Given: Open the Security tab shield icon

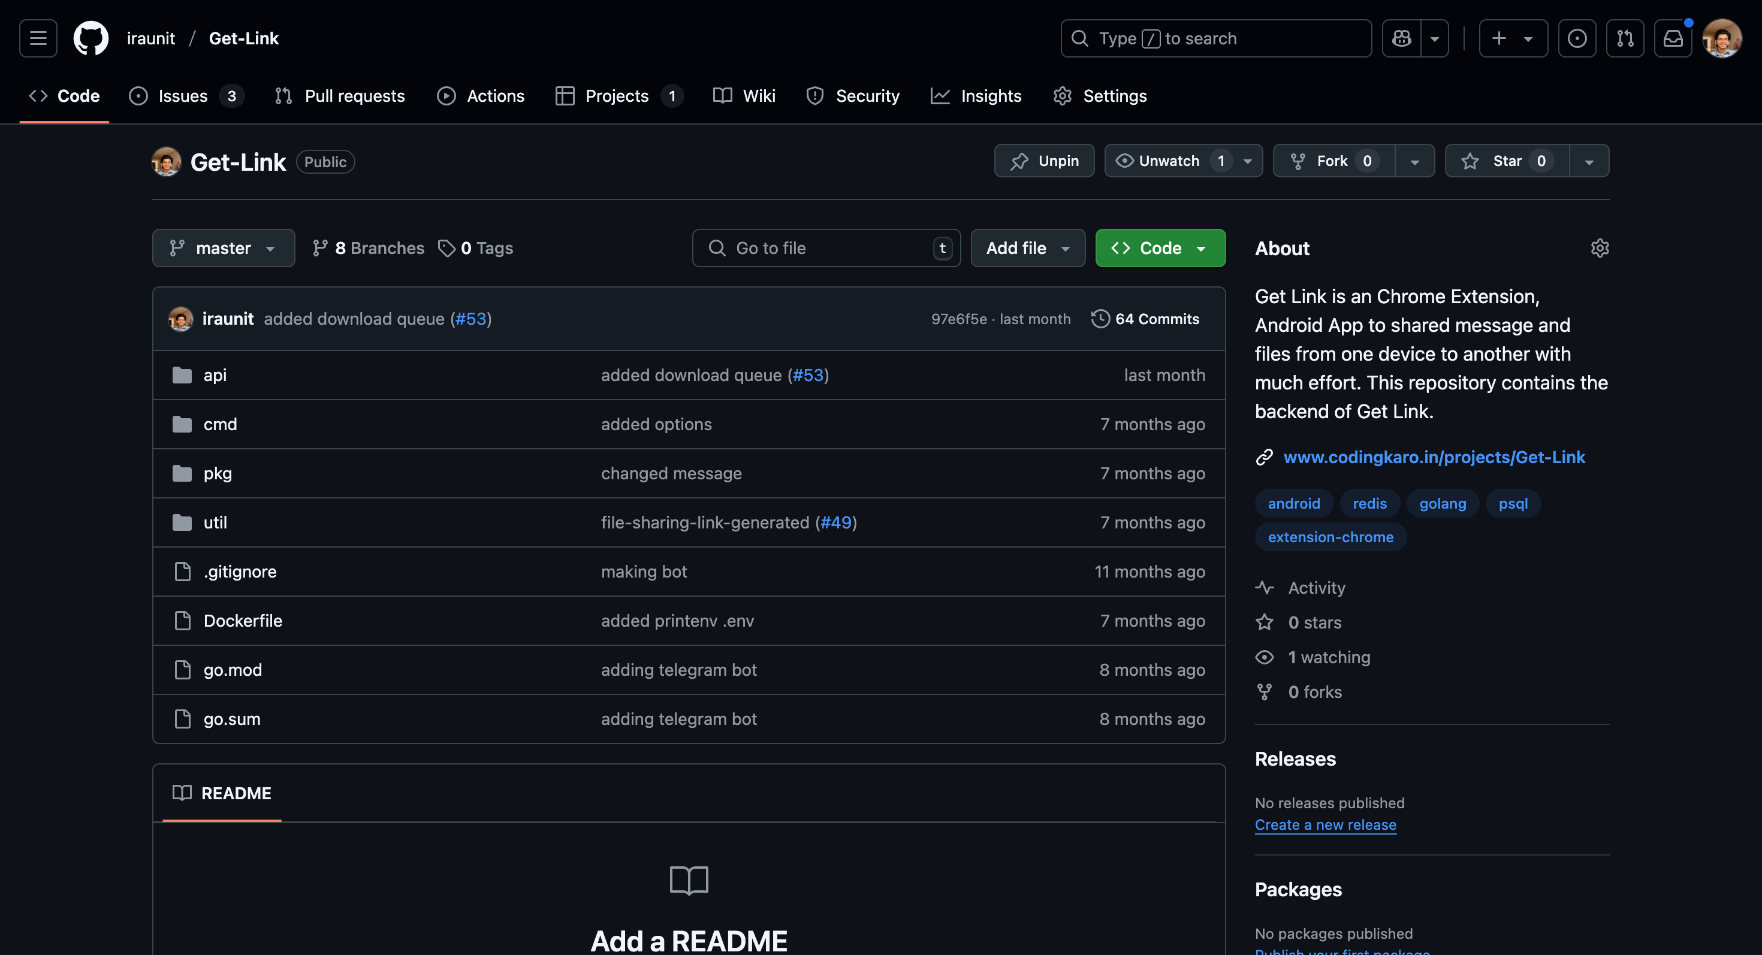Looking at the screenshot, I should point(814,96).
